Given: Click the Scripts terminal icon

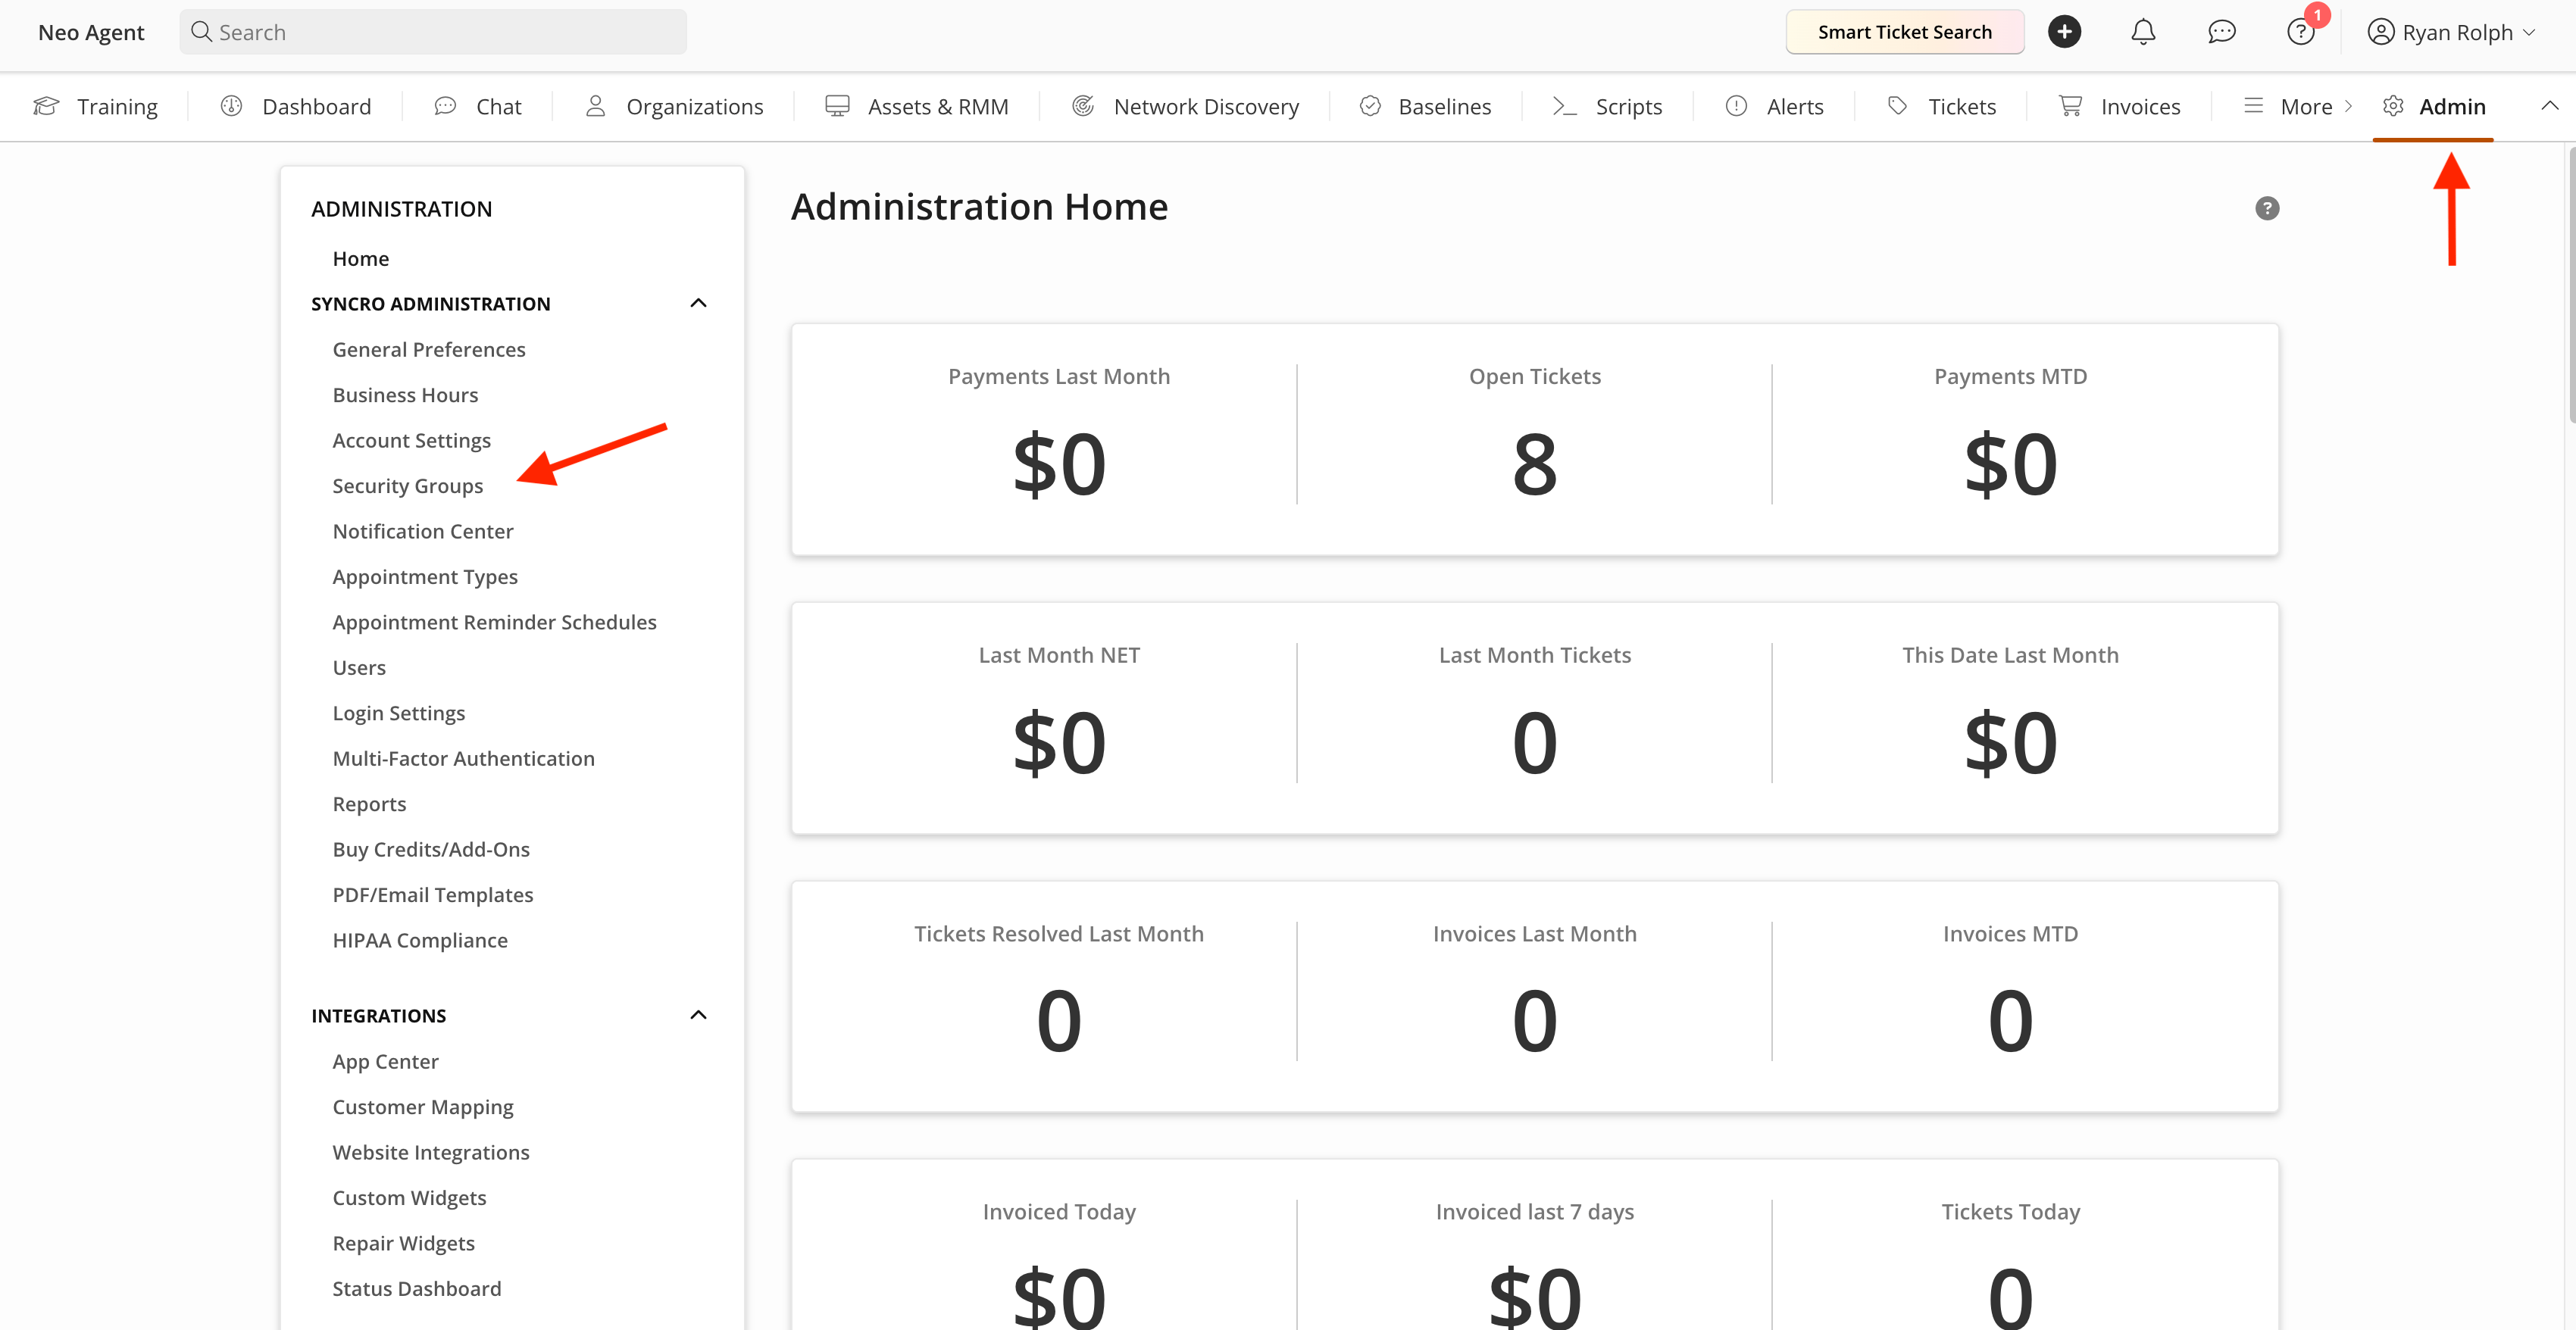Looking at the screenshot, I should click(1564, 106).
